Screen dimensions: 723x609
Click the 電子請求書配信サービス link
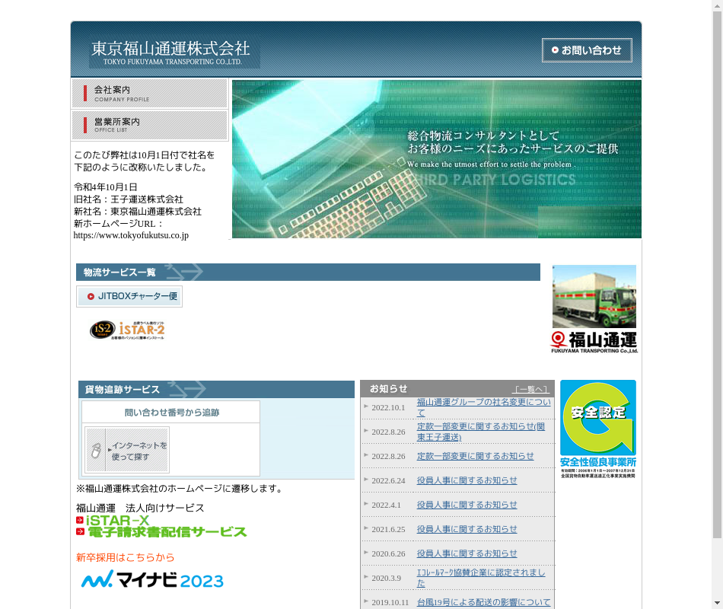click(x=167, y=532)
